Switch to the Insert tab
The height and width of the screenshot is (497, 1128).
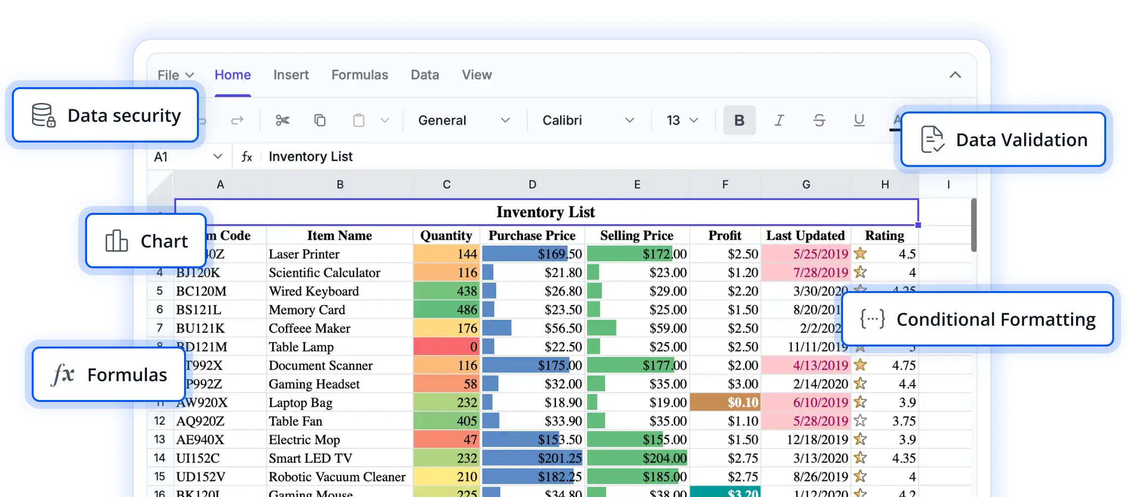click(291, 75)
